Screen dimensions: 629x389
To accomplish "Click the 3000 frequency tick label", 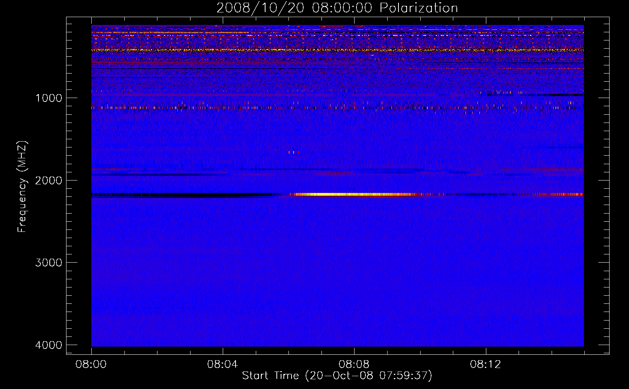I will click(49, 263).
